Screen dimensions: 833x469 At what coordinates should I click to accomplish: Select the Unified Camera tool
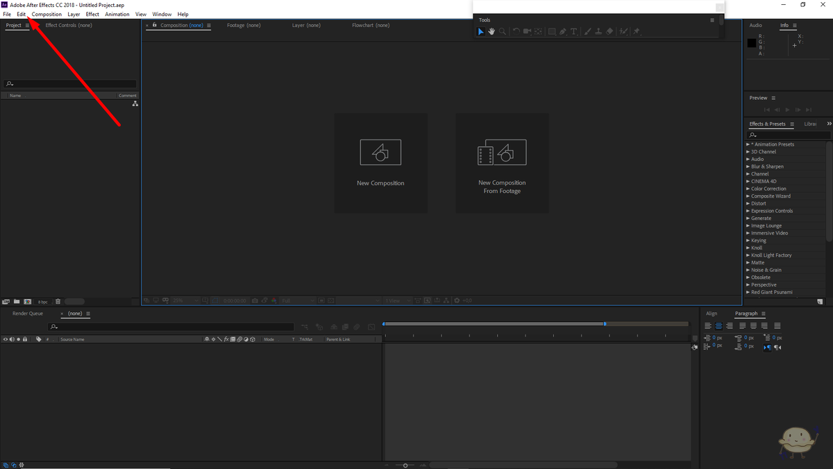pyautogui.click(x=527, y=31)
